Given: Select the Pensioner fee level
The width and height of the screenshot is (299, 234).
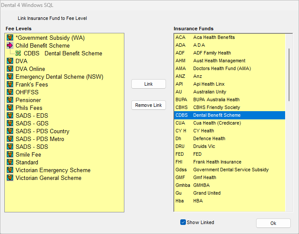Looking at the screenshot, I should coord(28,100).
